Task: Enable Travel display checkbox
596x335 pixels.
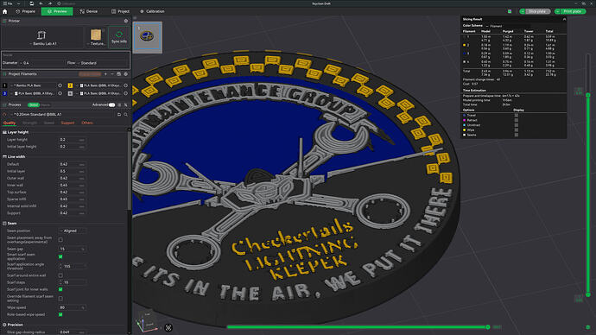Action: pos(517,115)
